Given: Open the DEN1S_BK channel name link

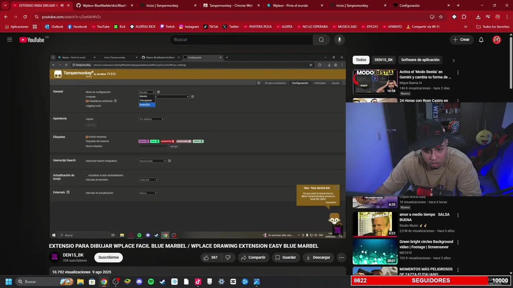Looking at the screenshot, I should point(73,255).
